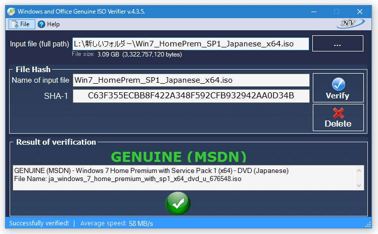Screen dimensions: 378x234
Task: Click the app icon in title bar
Action: [x=11, y=12]
